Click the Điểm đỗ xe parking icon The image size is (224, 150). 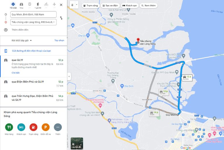pyautogui.click(x=46, y=127)
